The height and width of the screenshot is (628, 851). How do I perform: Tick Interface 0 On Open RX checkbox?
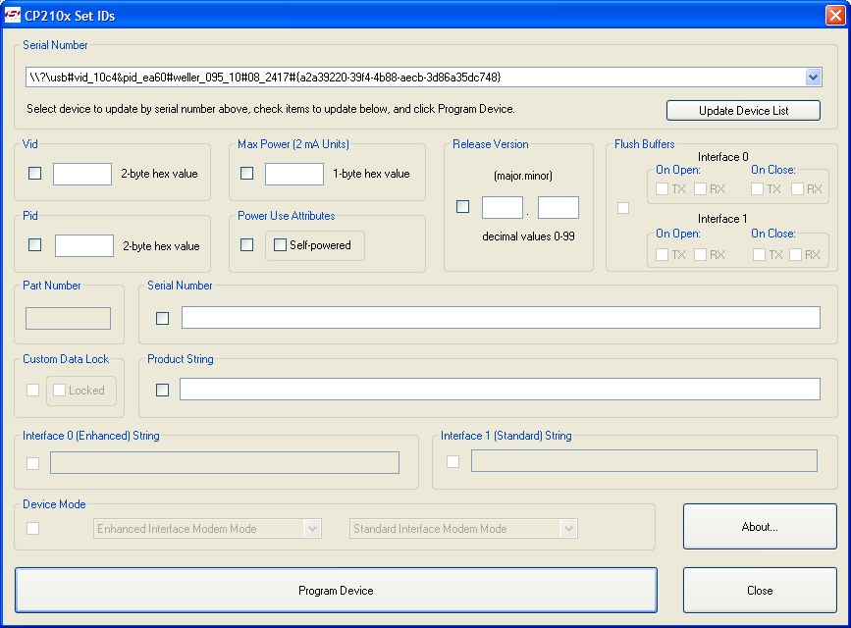coord(701,188)
